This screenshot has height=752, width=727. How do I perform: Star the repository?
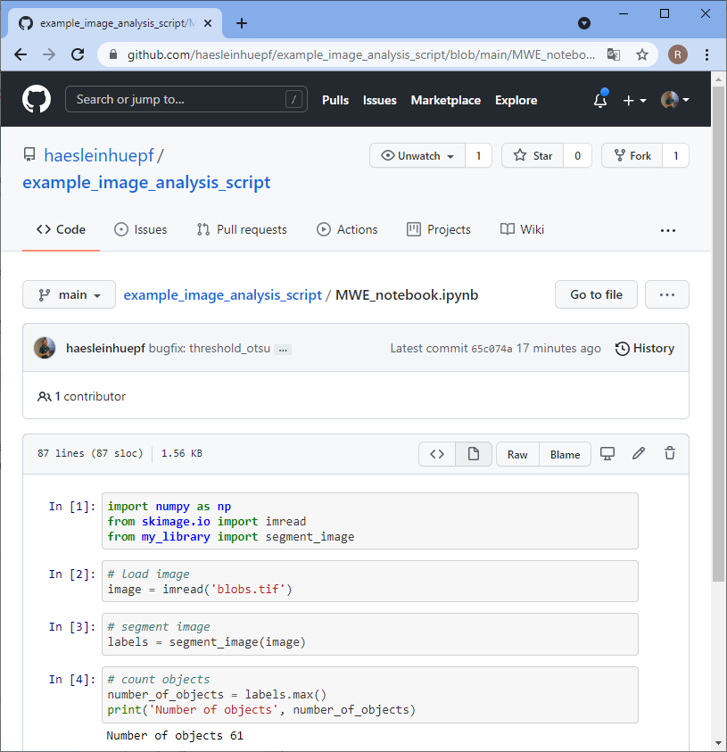coord(533,156)
